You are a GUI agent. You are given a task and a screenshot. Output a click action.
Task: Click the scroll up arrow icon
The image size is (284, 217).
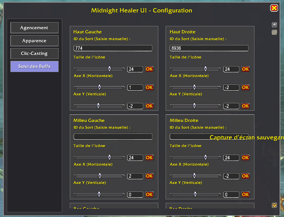(274, 25)
